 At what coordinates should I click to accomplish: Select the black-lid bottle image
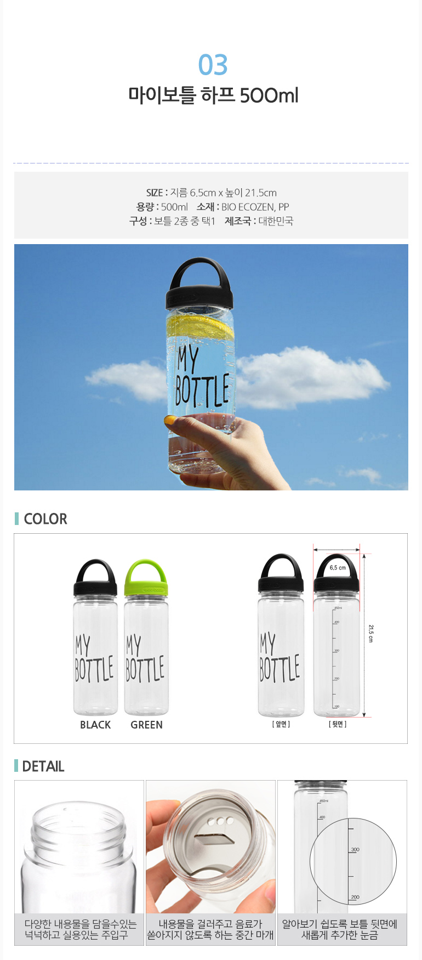95,637
